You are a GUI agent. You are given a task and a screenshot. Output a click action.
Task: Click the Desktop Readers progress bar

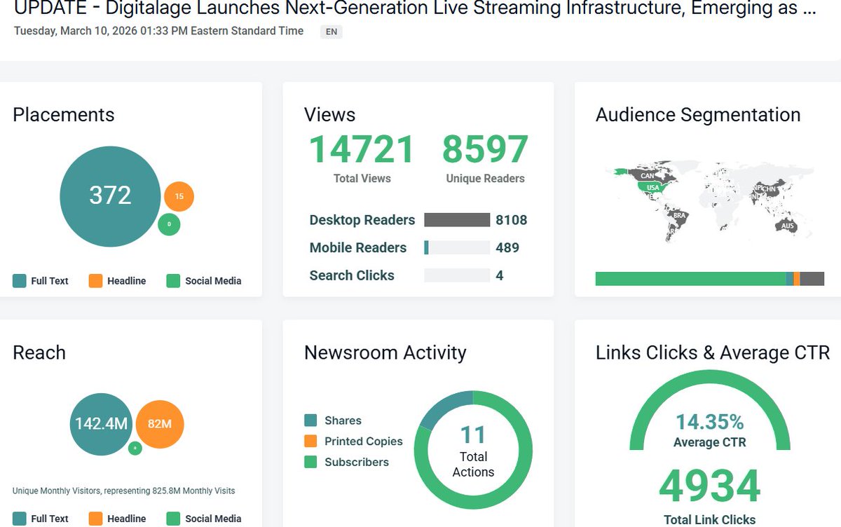click(457, 220)
